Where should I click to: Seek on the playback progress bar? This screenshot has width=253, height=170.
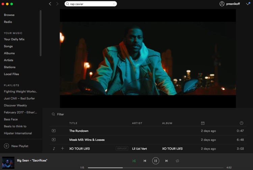[156, 168]
